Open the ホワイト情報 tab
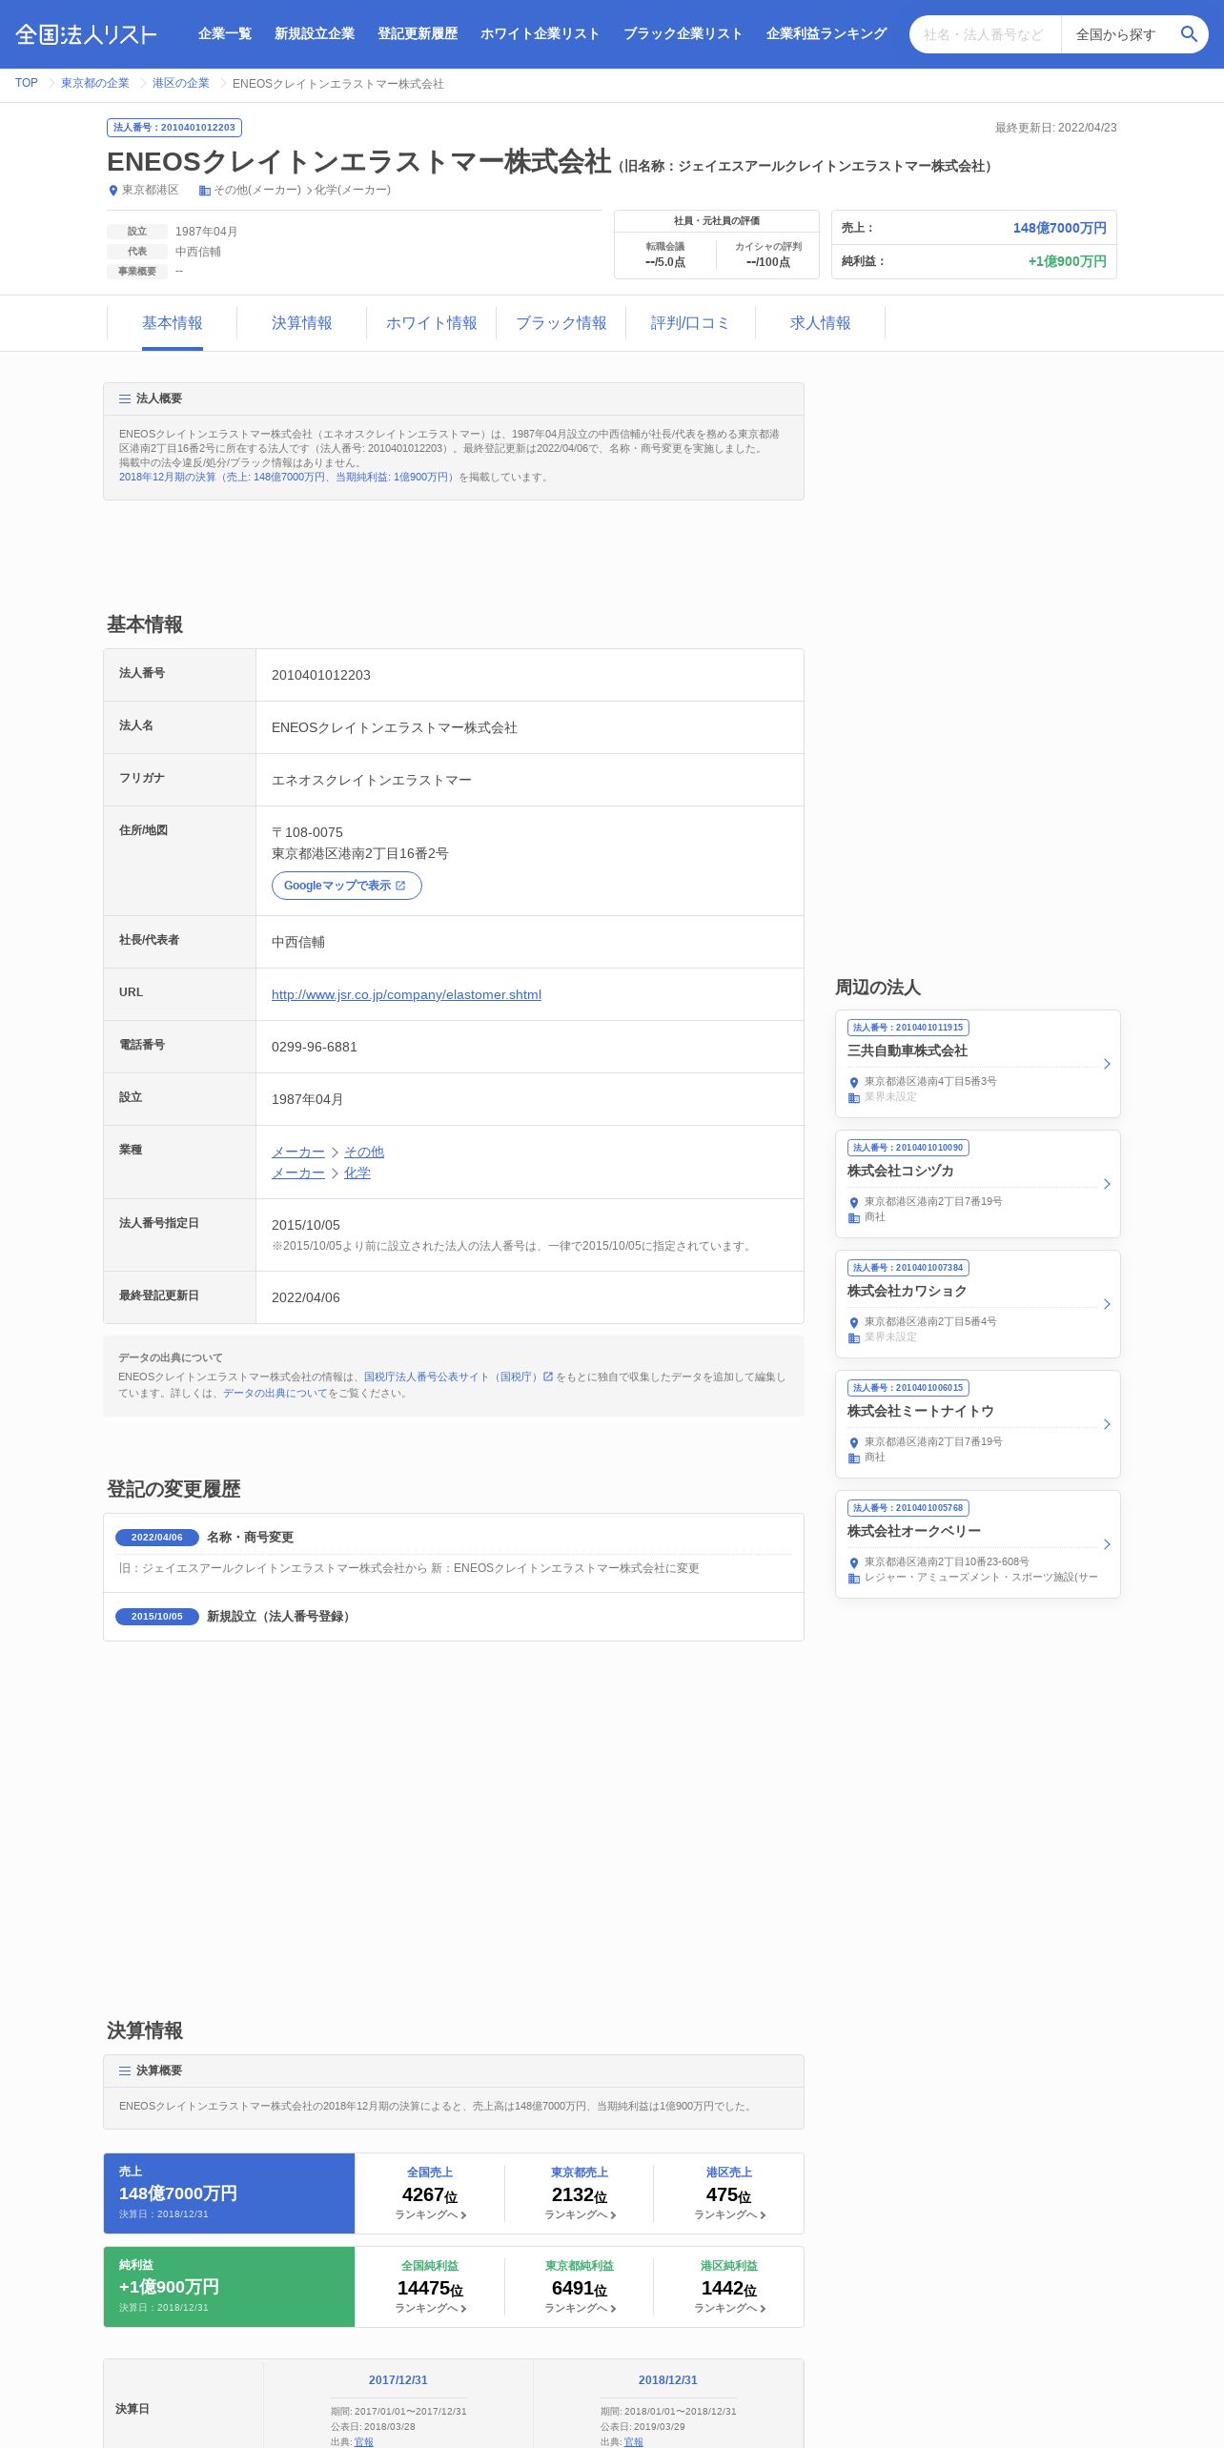The image size is (1224, 2448). (x=432, y=323)
